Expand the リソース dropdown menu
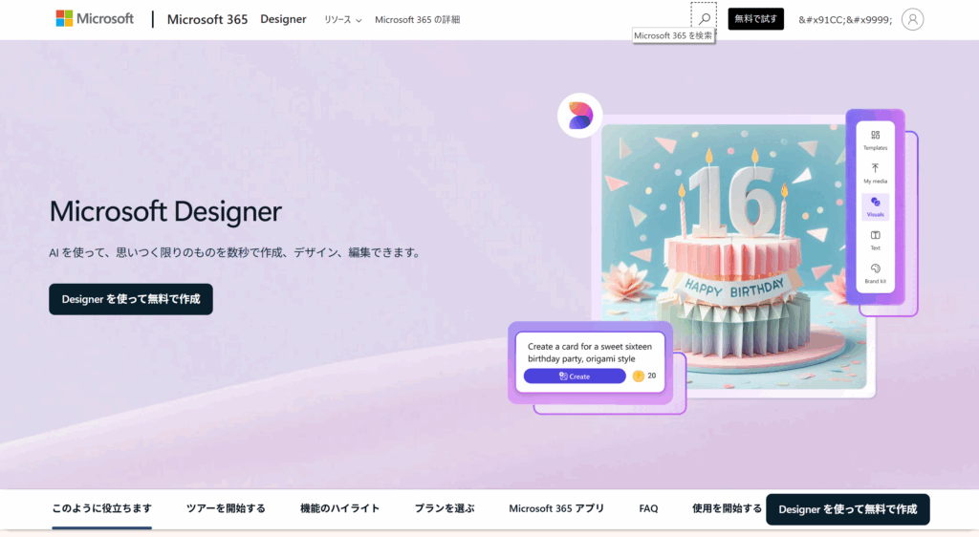 (x=342, y=20)
